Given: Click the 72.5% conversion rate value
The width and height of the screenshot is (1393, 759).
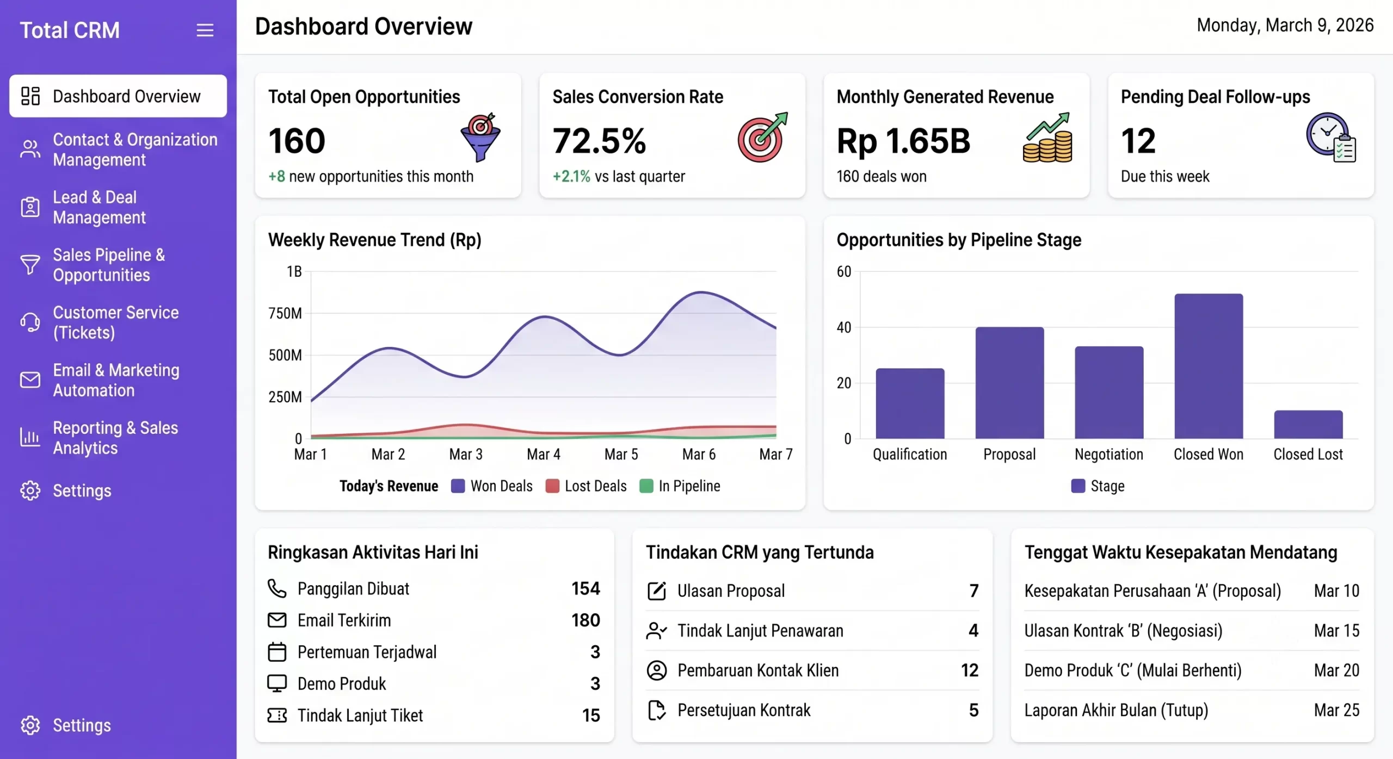Looking at the screenshot, I should point(599,141).
